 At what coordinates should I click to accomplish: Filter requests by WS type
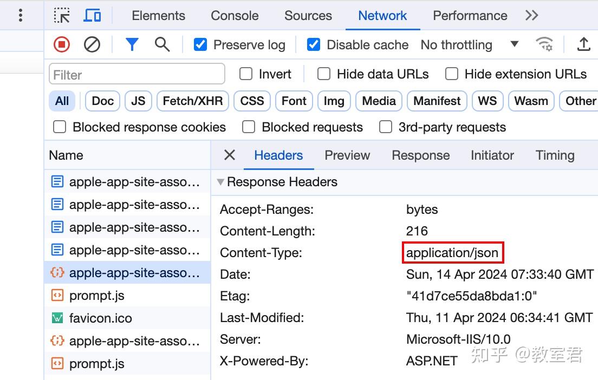[x=487, y=101]
